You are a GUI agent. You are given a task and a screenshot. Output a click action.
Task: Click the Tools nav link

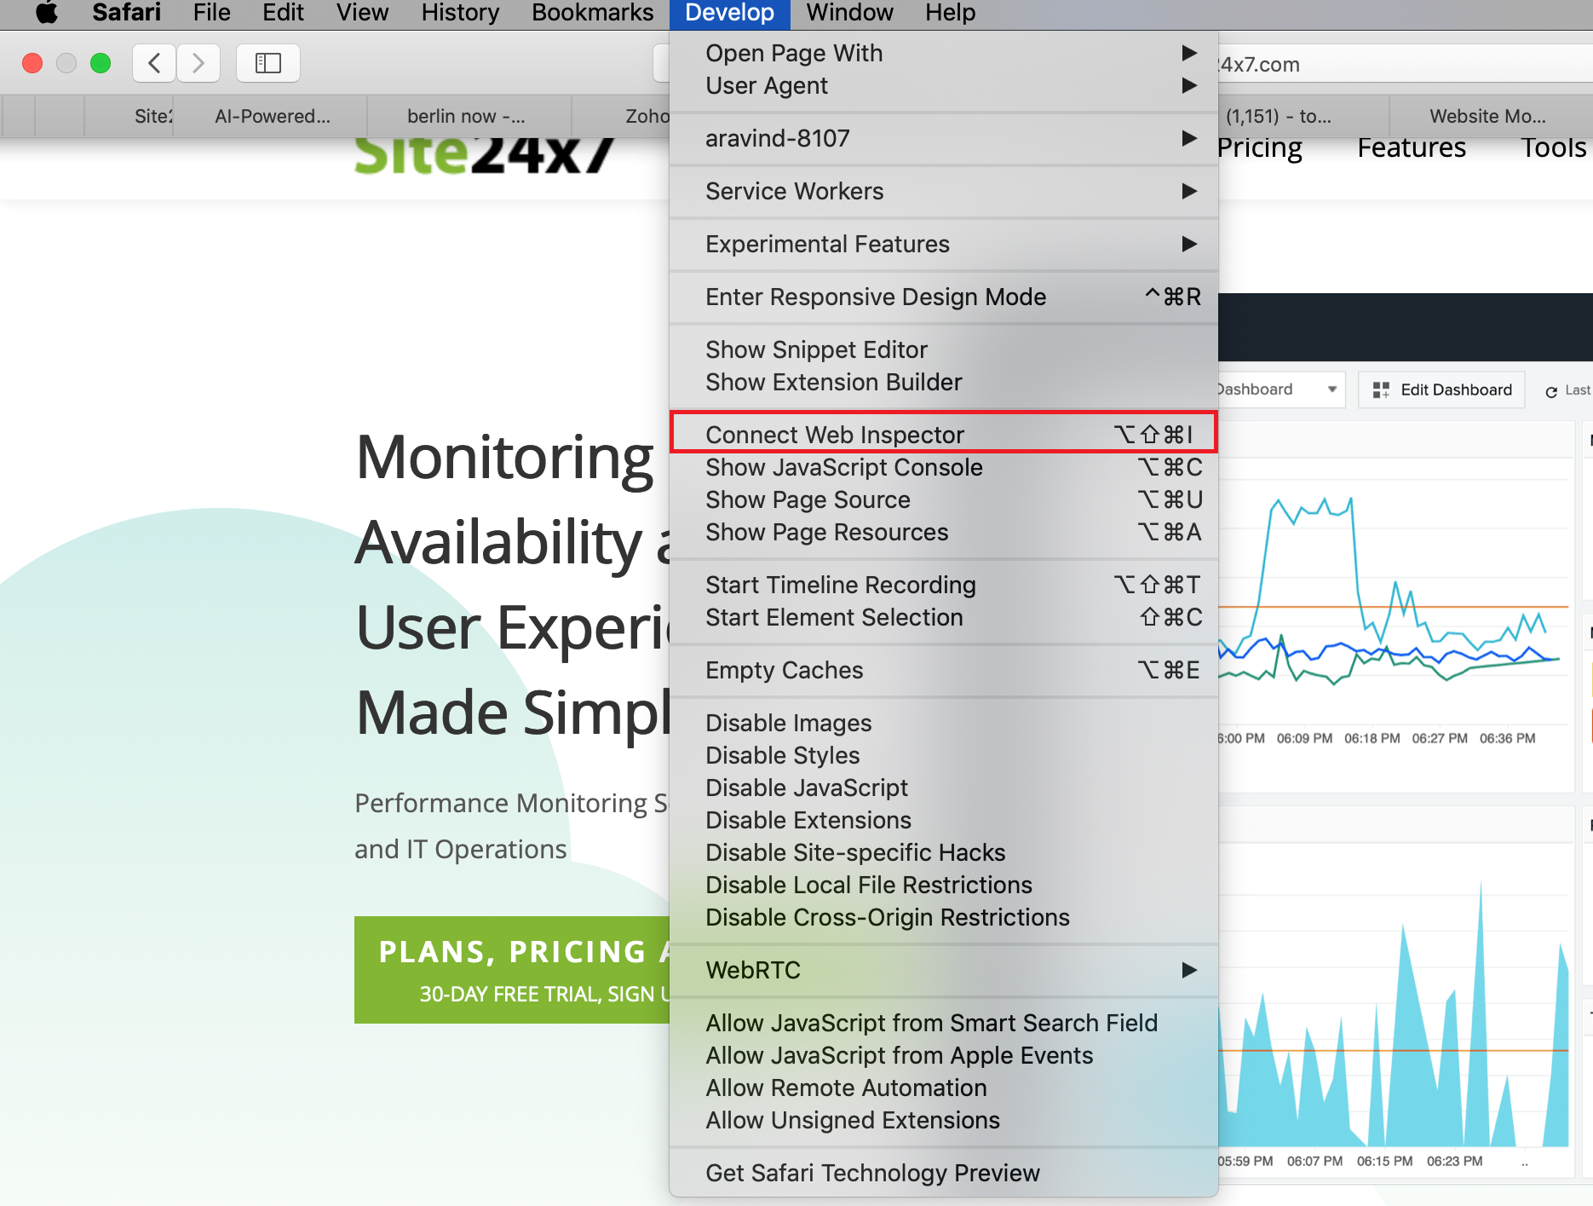click(x=1554, y=147)
